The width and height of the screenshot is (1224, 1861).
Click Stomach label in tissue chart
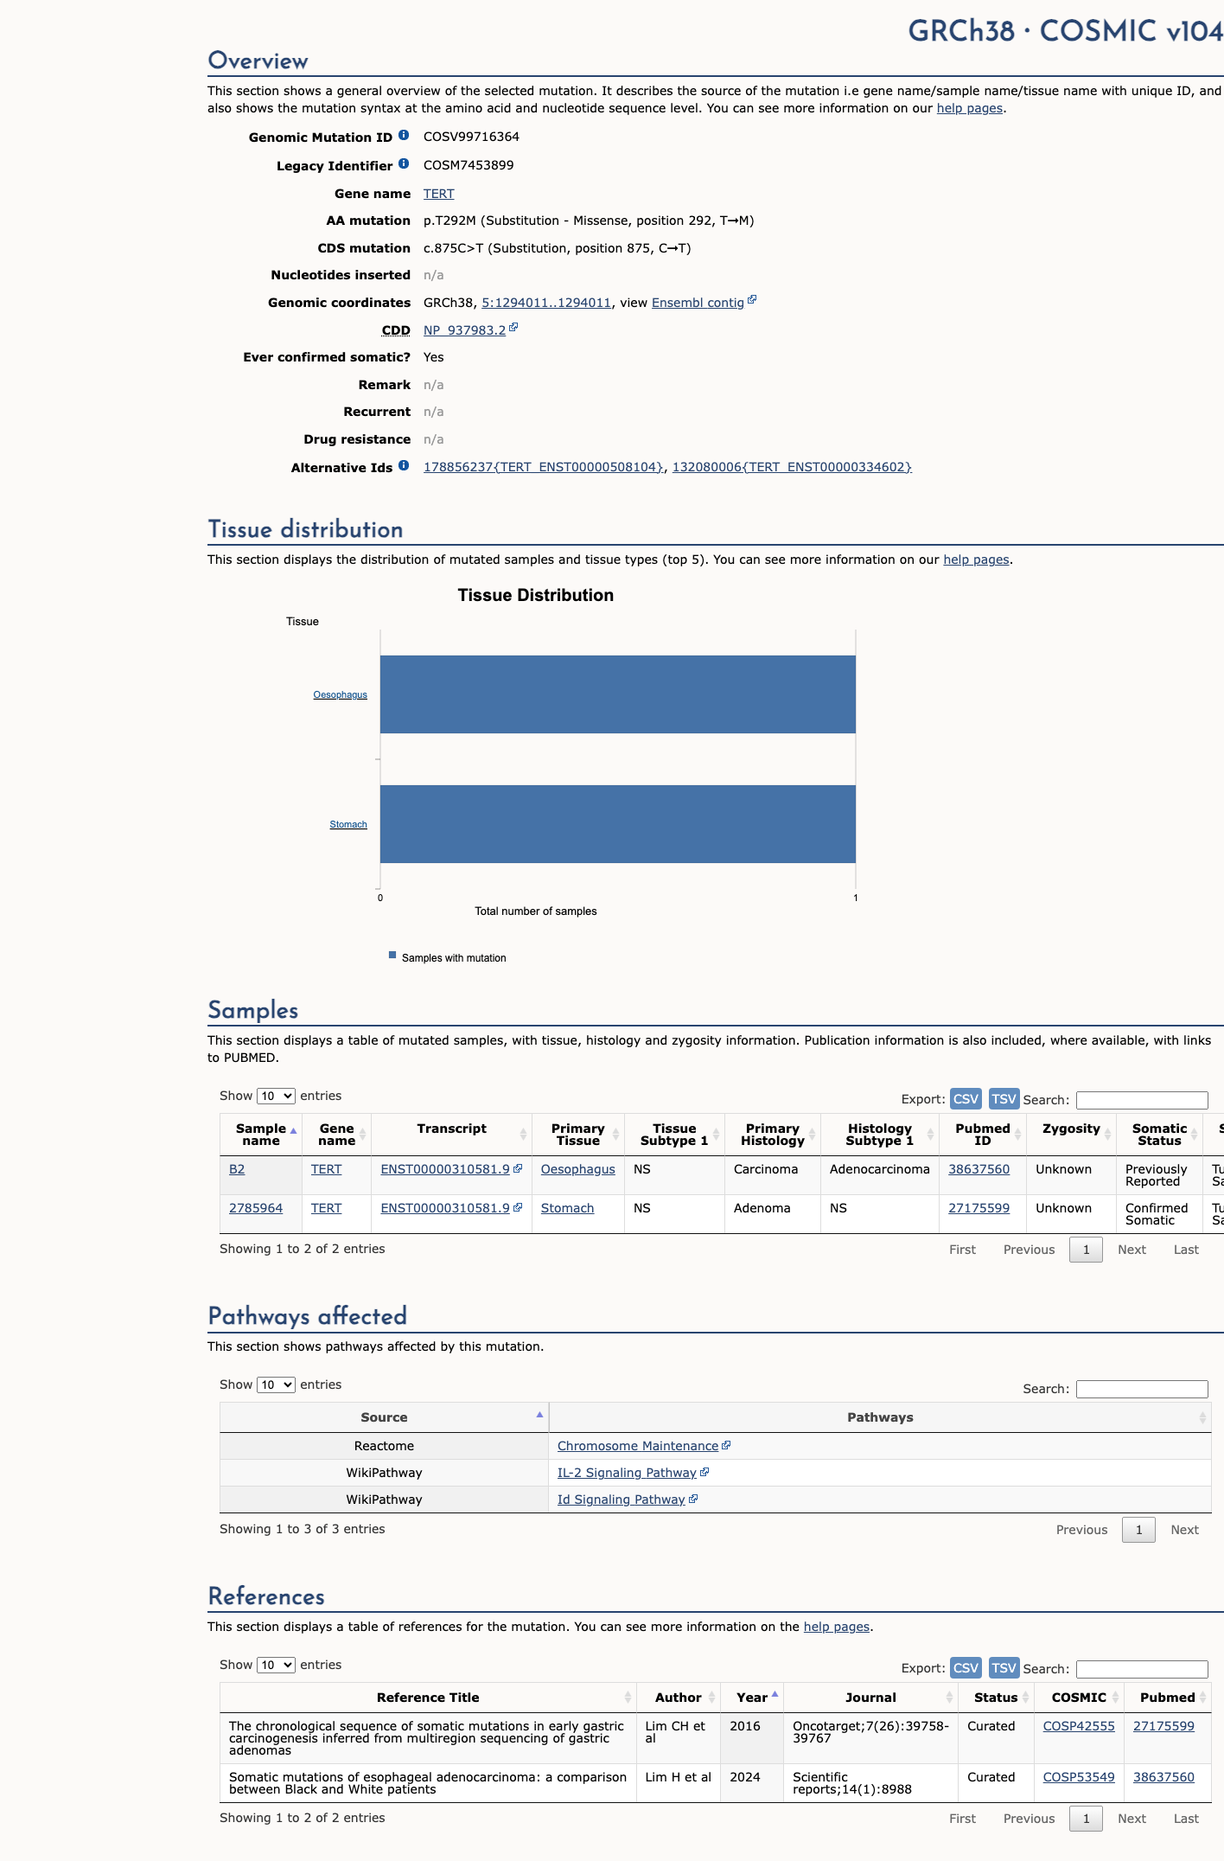pyautogui.click(x=348, y=824)
